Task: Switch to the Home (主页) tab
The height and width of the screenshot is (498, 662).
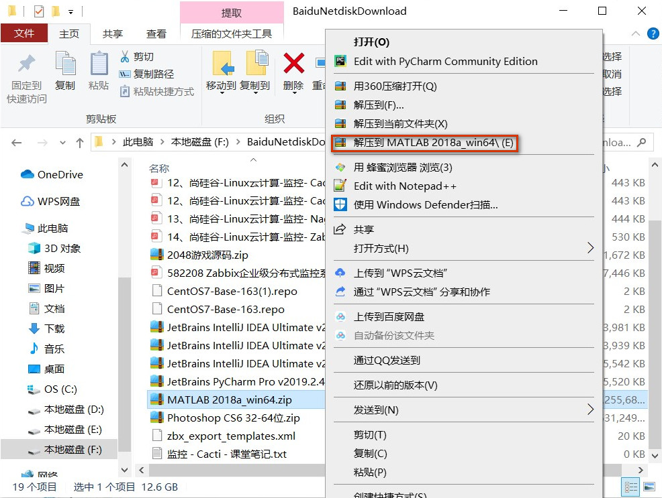Action: pos(68,34)
